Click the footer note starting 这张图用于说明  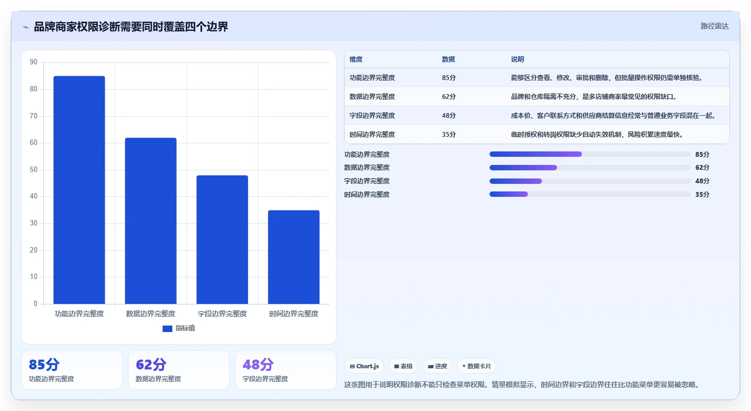(522, 385)
